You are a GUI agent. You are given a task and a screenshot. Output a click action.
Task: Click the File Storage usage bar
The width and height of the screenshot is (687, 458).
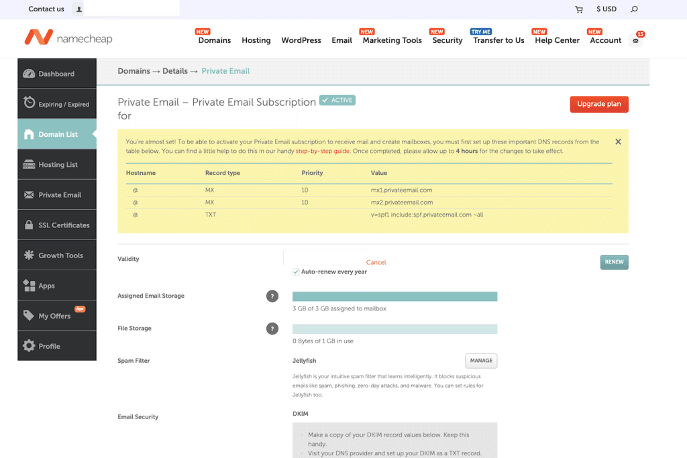[394, 329]
